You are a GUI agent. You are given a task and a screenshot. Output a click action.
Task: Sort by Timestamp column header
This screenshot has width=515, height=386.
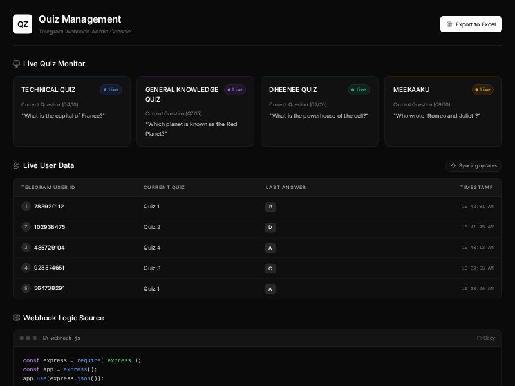tap(476, 187)
